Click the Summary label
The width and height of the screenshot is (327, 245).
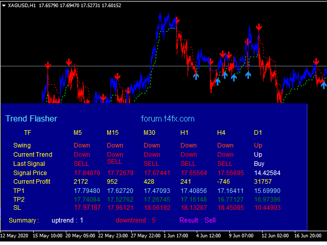(24, 220)
